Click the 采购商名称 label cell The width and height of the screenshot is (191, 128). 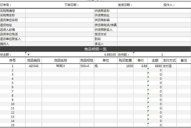coord(13,15)
